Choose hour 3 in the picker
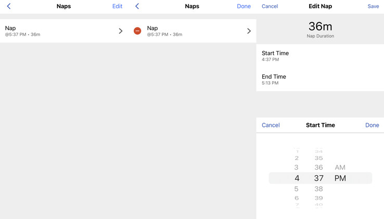 click(297, 168)
